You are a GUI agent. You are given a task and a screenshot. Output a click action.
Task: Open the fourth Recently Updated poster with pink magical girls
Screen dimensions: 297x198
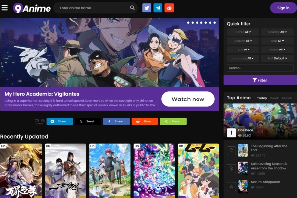pos(154,171)
